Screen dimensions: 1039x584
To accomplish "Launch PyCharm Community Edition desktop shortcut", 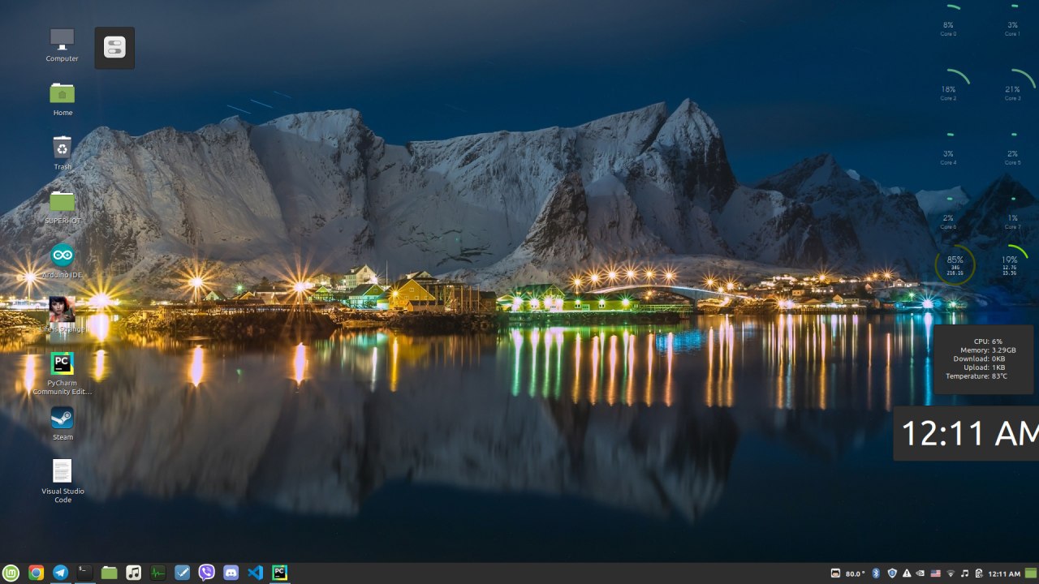I will point(63,373).
